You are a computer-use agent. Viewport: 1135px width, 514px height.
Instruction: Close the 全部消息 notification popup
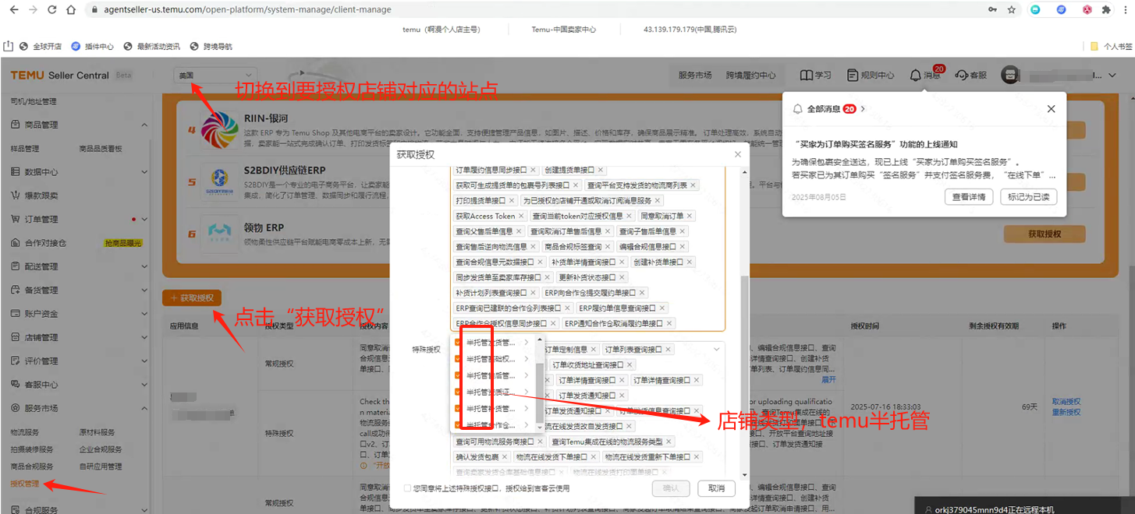(x=1051, y=109)
